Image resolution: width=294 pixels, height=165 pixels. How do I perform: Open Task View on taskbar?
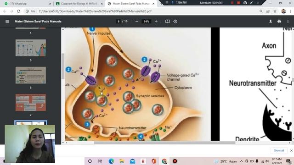pos(100,161)
